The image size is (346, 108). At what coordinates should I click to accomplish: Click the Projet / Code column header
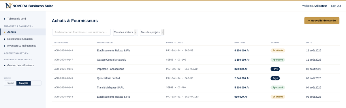tap(174, 43)
